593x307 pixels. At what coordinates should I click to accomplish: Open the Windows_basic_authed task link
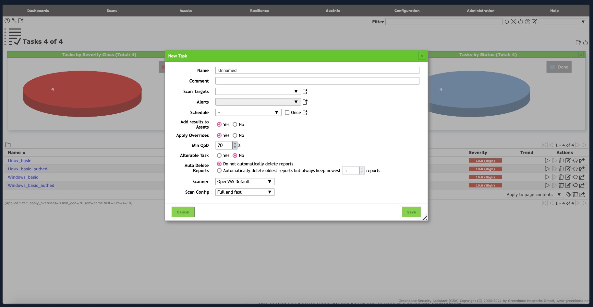coord(31,185)
